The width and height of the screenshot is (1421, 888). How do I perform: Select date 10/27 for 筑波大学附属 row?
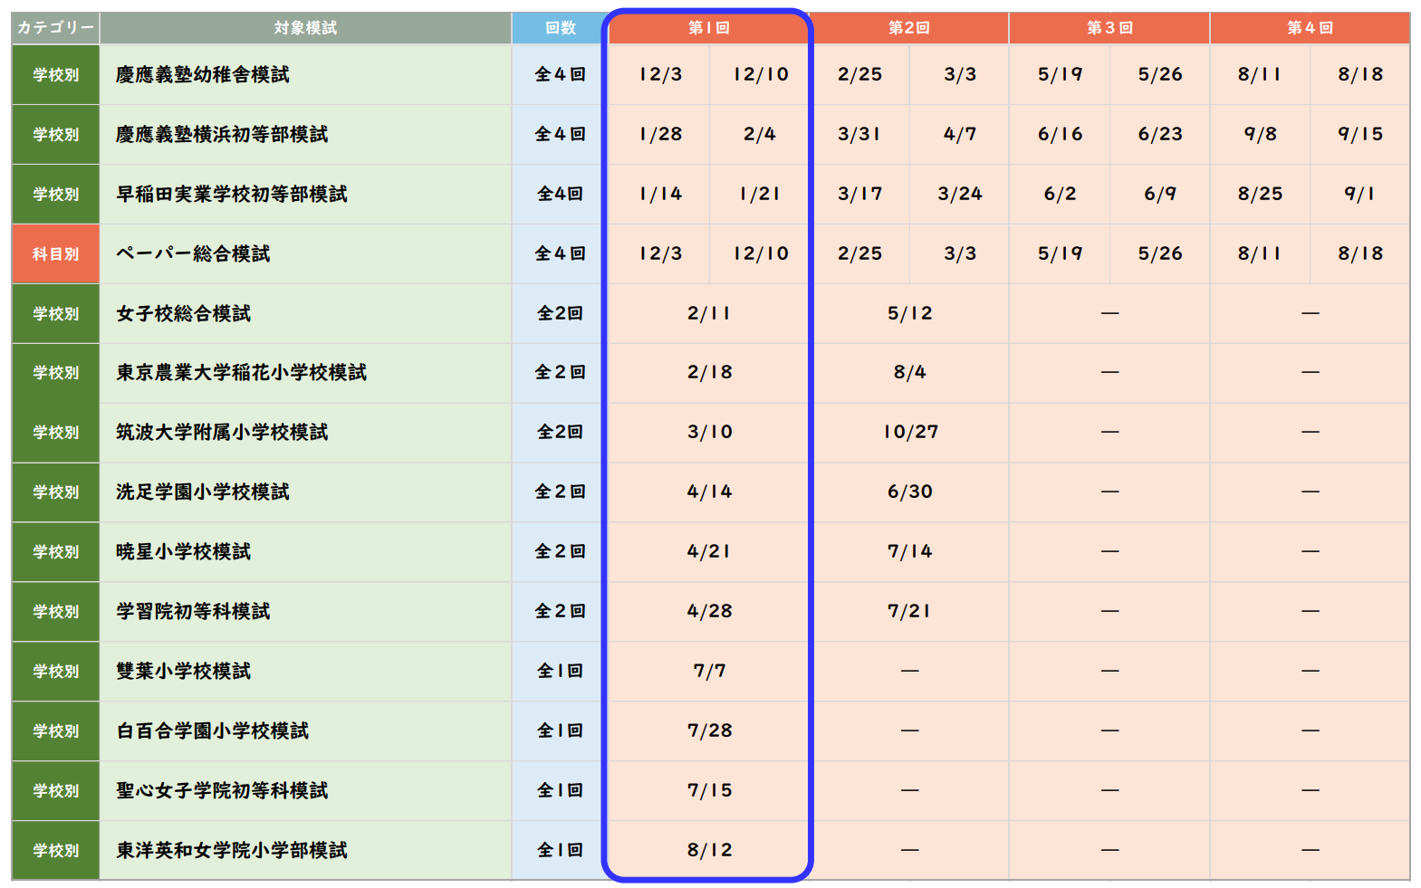point(910,433)
